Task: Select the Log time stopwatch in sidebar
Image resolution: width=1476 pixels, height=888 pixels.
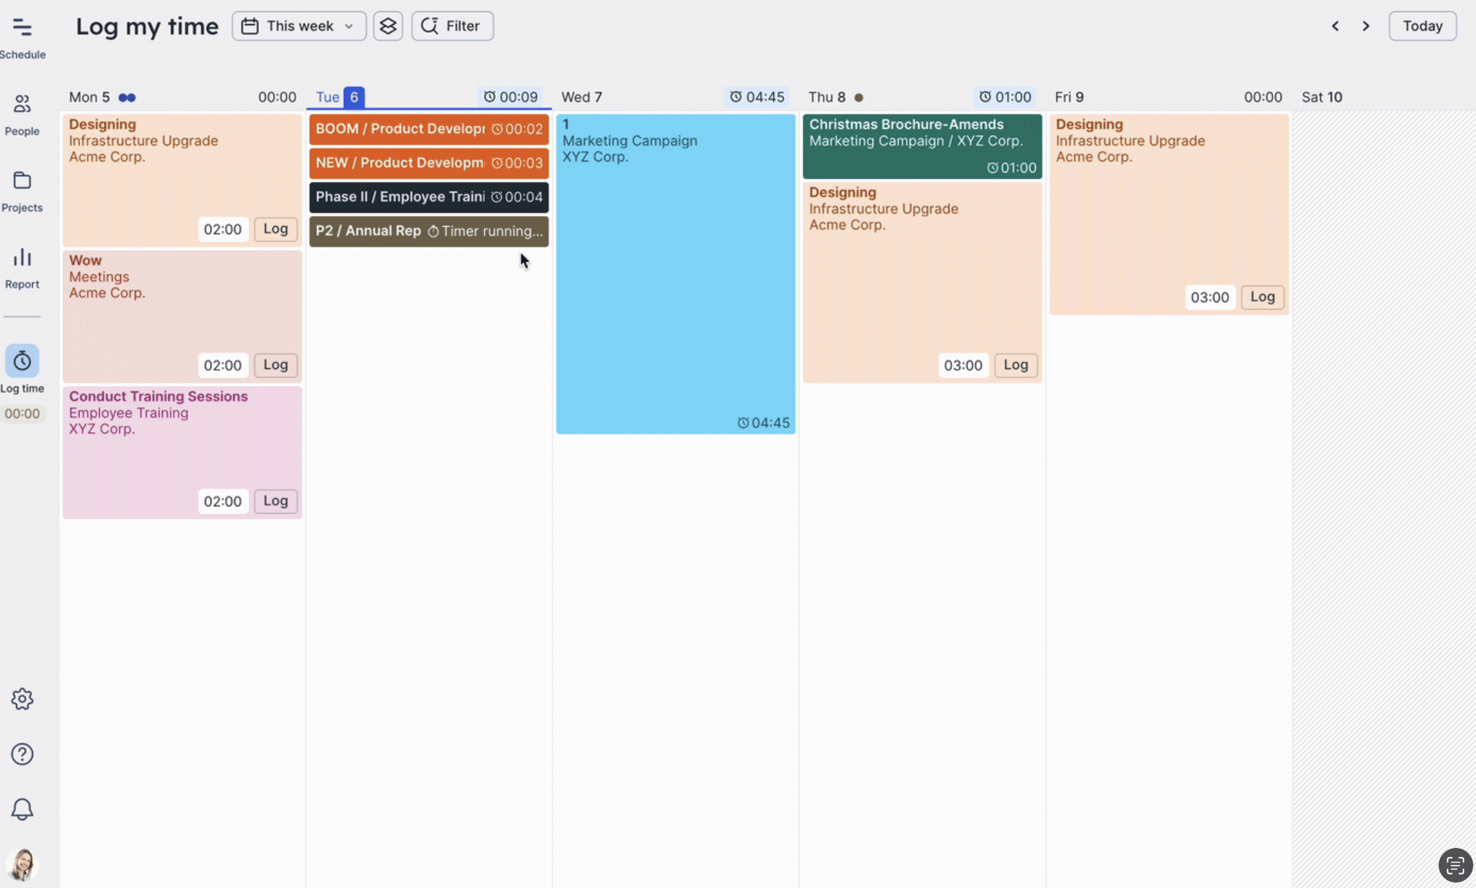Action: pos(22,361)
